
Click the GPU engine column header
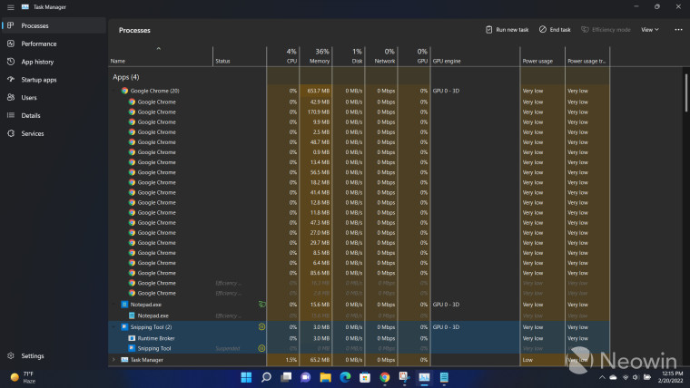(475, 56)
